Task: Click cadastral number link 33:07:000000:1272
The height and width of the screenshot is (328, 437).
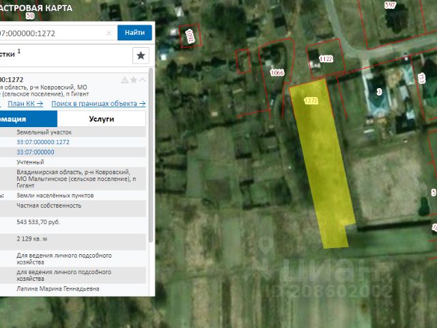Action: pyautogui.click(x=43, y=142)
